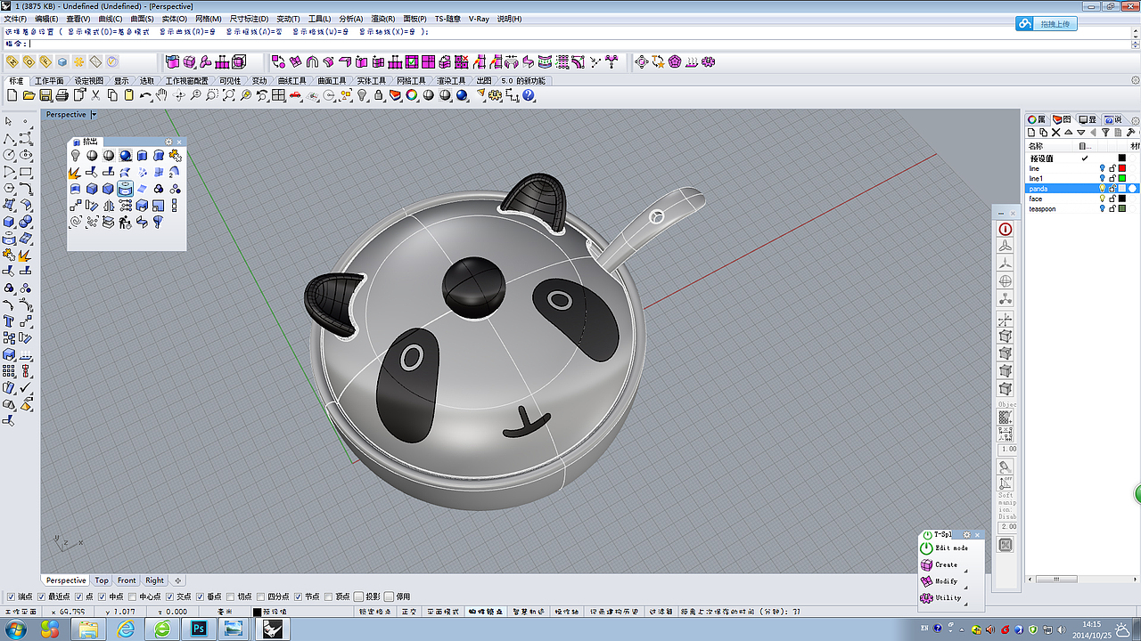The image size is (1141, 641).
Task: Click the filter funnel icon in the layers panel
Action: click(1105, 133)
